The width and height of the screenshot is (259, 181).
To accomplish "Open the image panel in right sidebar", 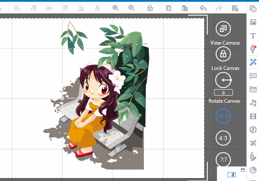I will (253, 22).
